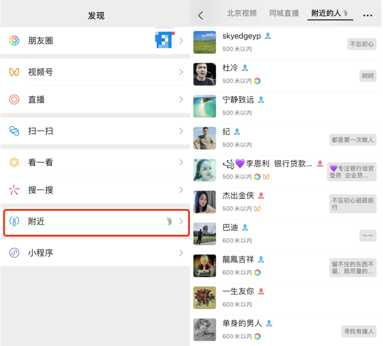Tap the 寻找有缘人 signature bubble
383x346 pixels.
(x=359, y=331)
